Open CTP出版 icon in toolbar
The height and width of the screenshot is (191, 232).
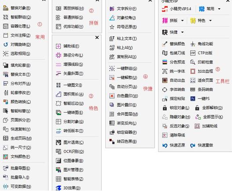tap(193, 53)
